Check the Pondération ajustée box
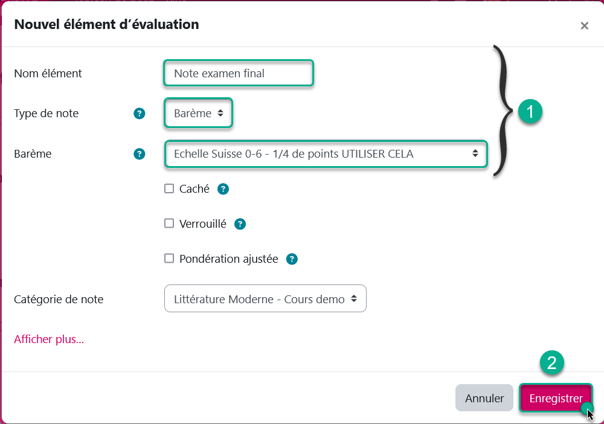This screenshot has height=424, width=604. point(169,259)
